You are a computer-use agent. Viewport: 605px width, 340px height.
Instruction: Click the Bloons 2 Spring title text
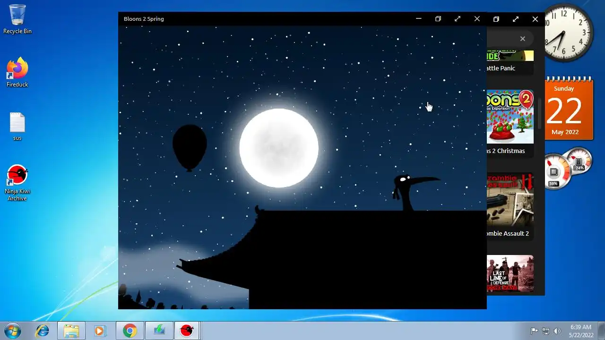(144, 19)
